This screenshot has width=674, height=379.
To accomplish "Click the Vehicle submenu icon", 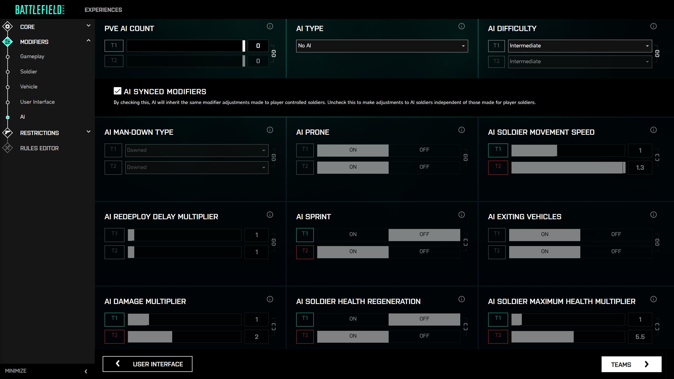I will (x=7, y=87).
